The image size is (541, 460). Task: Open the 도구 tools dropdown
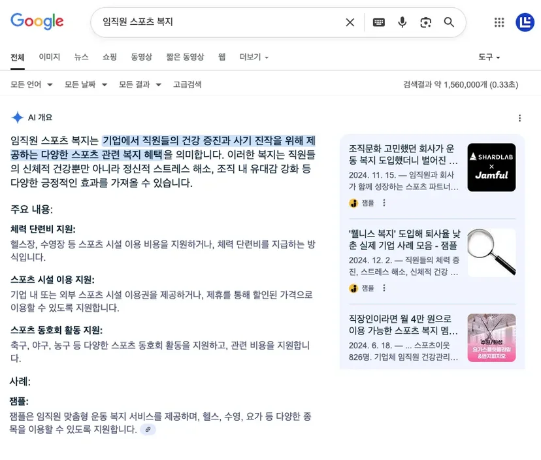pos(489,57)
